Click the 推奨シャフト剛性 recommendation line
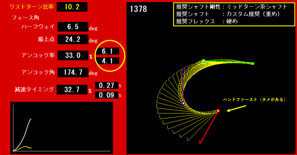The height and width of the screenshot is (155, 297). (x=231, y=7)
